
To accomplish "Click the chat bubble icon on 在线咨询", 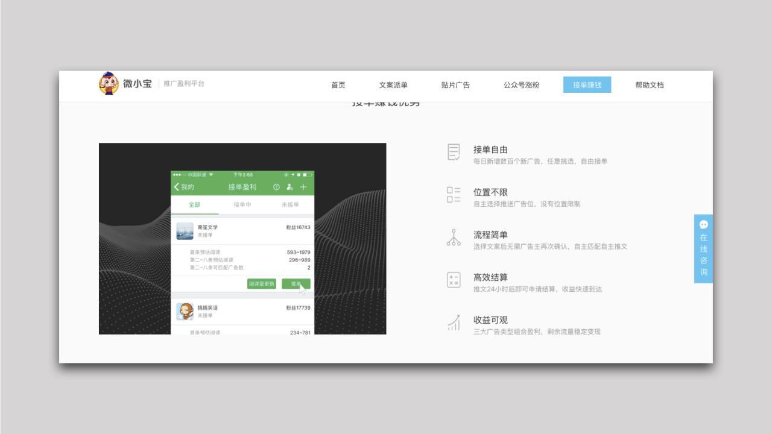I will point(703,224).
